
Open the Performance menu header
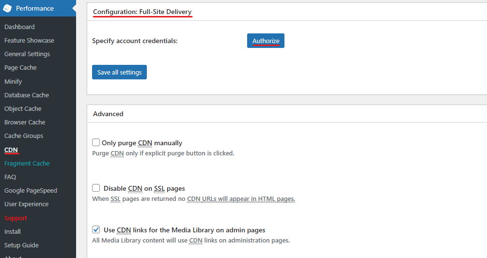pyautogui.click(x=38, y=8)
